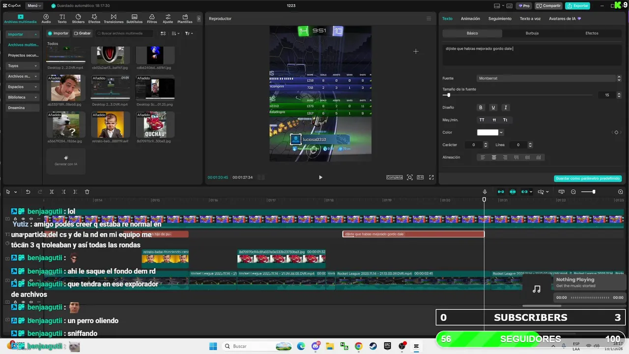Play the preview in the Reproductor

[320, 177]
